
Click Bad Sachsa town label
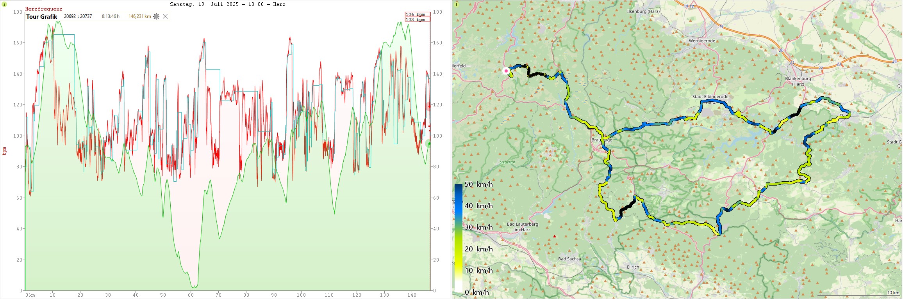pyautogui.click(x=569, y=259)
